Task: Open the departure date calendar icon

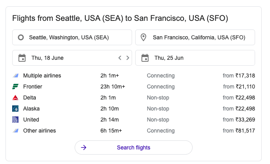Action: tap(22, 58)
